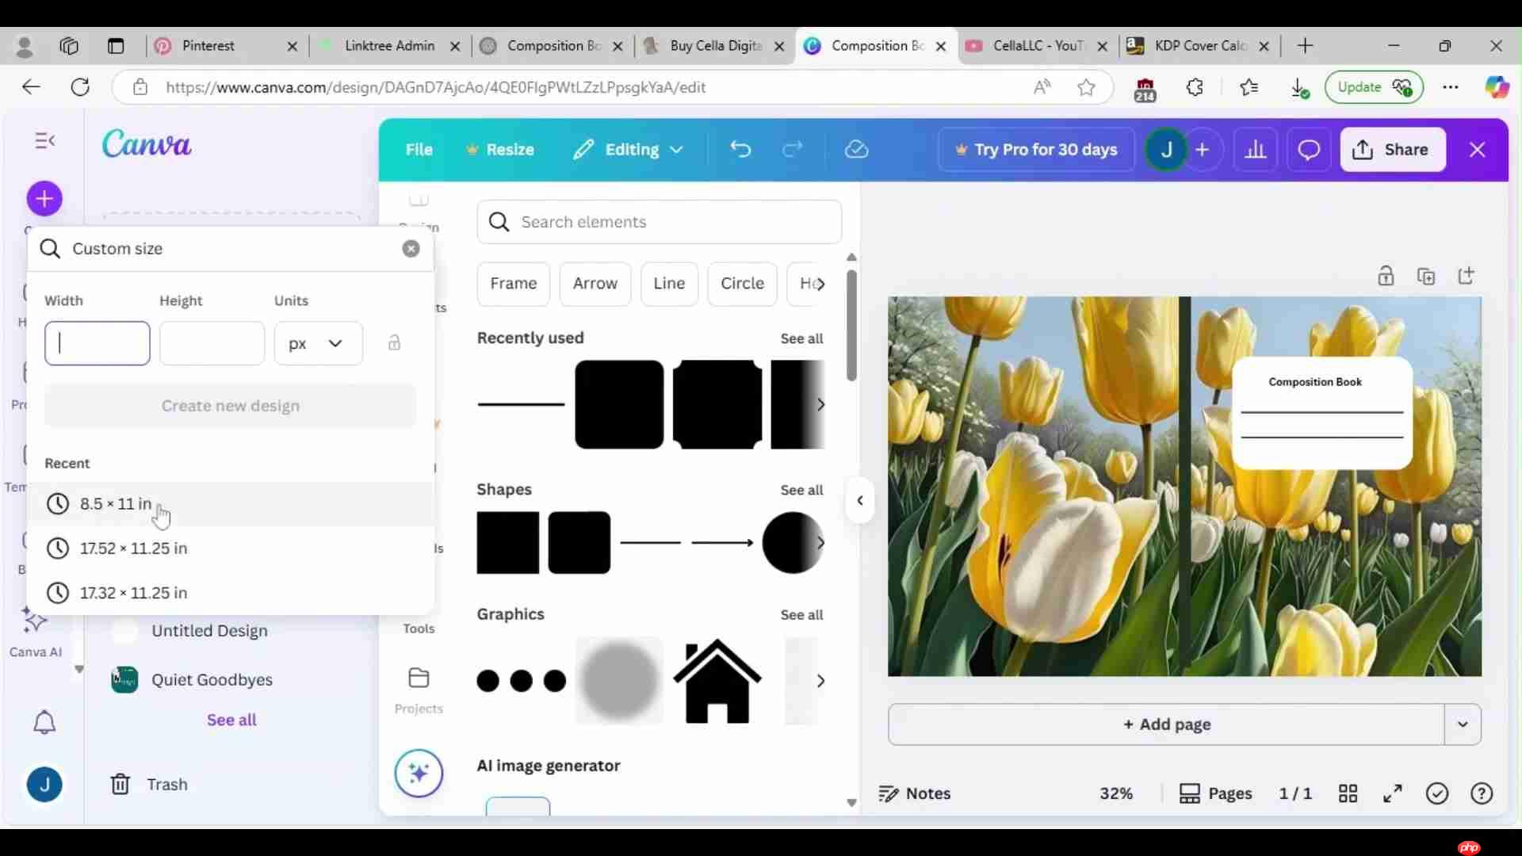Click the notifications bell icon
Image resolution: width=1522 pixels, height=856 pixels.
pyautogui.click(x=44, y=722)
